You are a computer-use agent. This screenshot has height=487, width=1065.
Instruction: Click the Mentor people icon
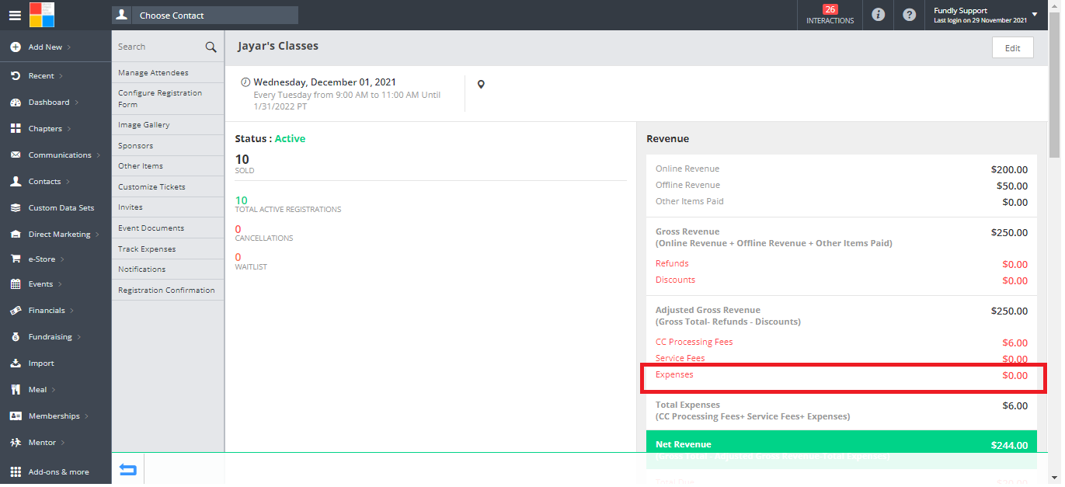pyautogui.click(x=16, y=443)
